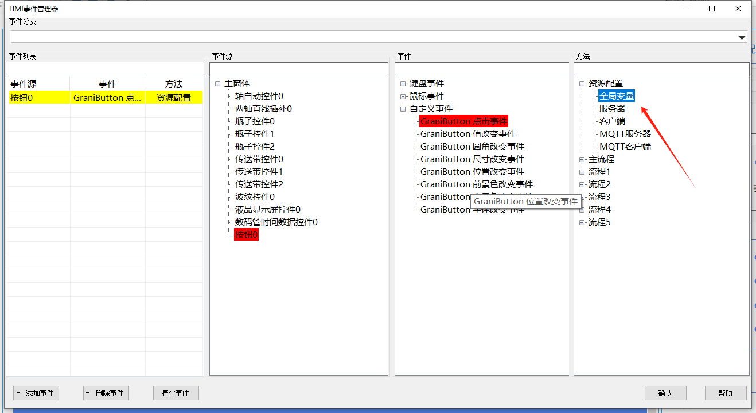Select 传送带控件2 tree item
The height and width of the screenshot is (413, 756).
click(259, 184)
